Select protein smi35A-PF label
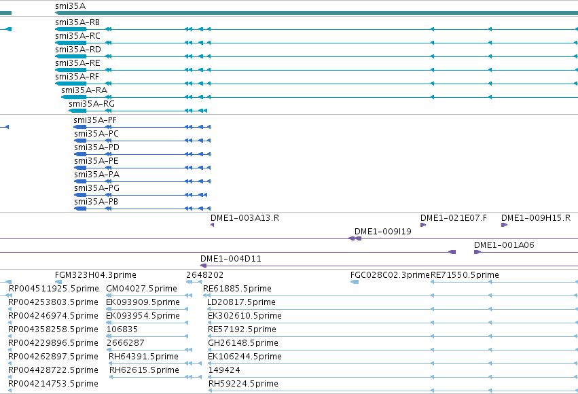Image resolution: width=578 pixels, height=394 pixels. (x=95, y=120)
